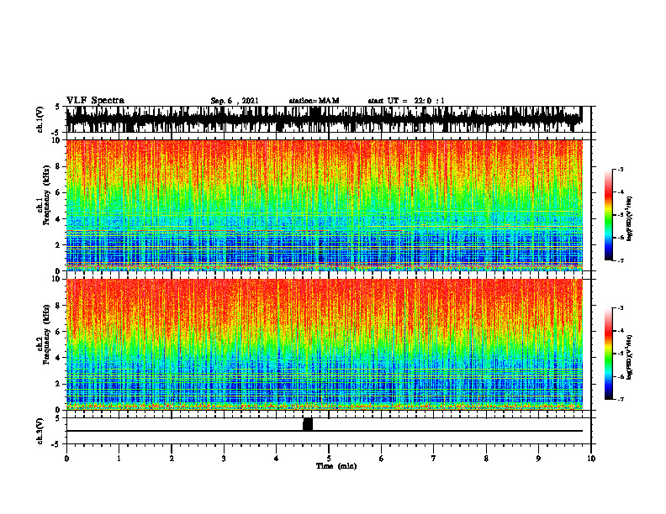Image resolution: width=666 pixels, height=514 pixels.
Task: Click inside the ch.1 spectrogram panel
Action: (x=324, y=205)
